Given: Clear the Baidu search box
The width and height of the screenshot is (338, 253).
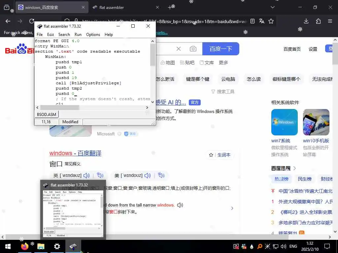Looking at the screenshot, I should pos(179,49).
